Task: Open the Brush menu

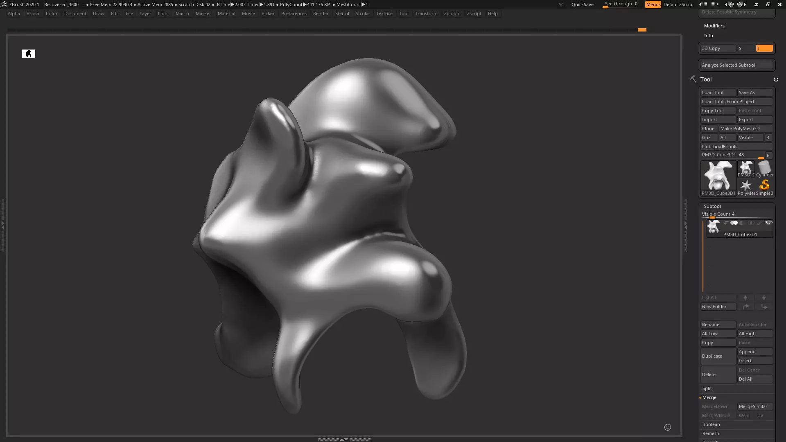Action: point(33,14)
